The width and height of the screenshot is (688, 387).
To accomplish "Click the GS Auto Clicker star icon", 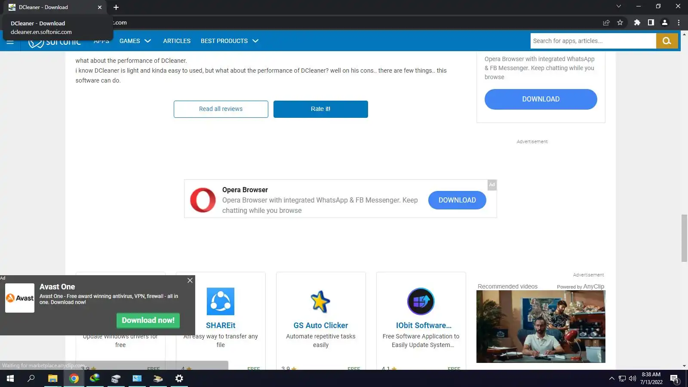I will 321,301.
